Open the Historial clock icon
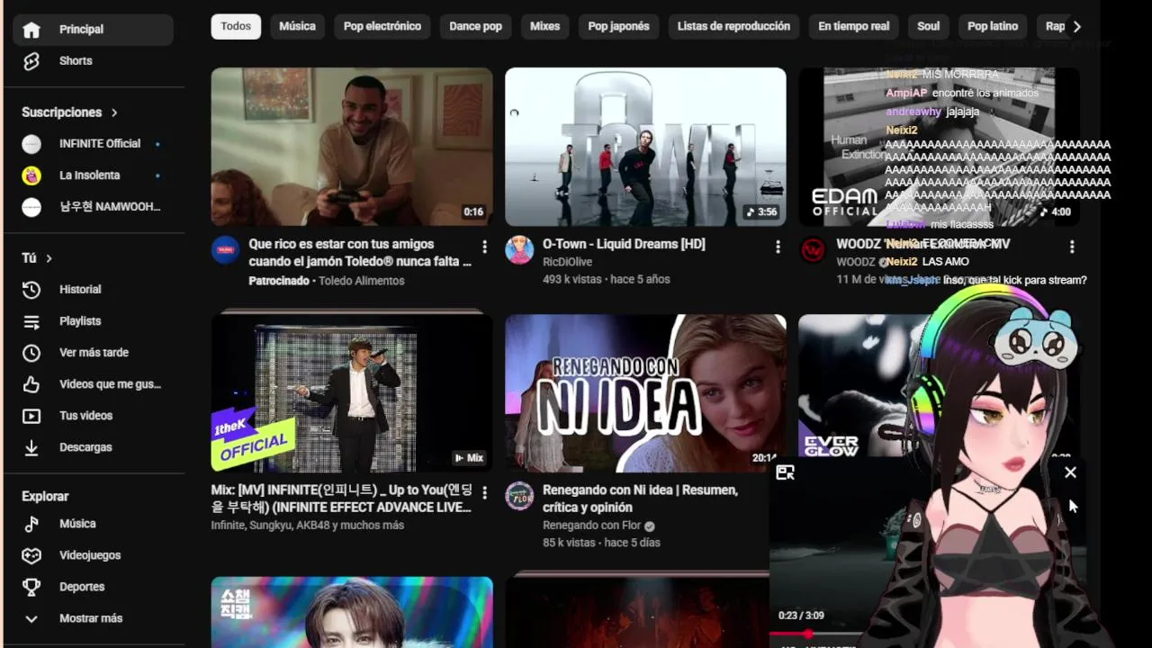This screenshot has height=648, width=1152. [x=31, y=290]
